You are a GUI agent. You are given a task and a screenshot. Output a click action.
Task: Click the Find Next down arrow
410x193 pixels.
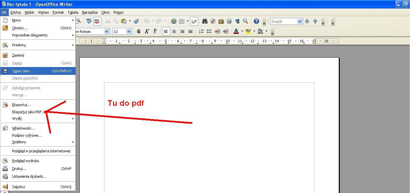pos(307,21)
